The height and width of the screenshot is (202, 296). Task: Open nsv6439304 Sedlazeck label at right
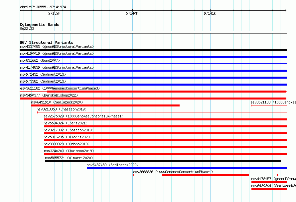click(273, 186)
